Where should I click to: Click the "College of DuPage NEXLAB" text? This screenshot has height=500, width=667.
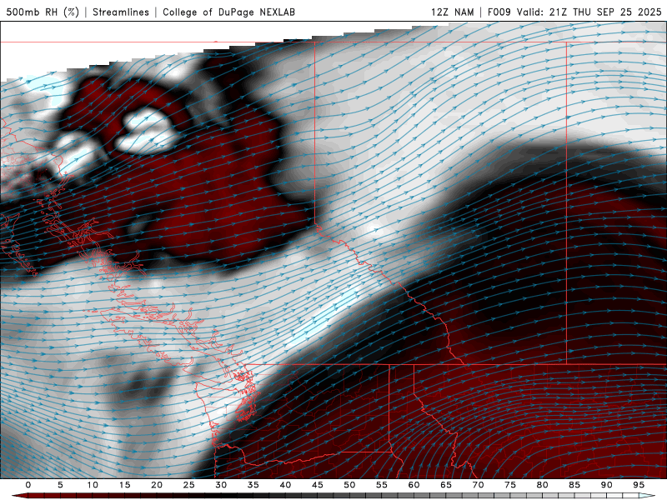(x=228, y=12)
